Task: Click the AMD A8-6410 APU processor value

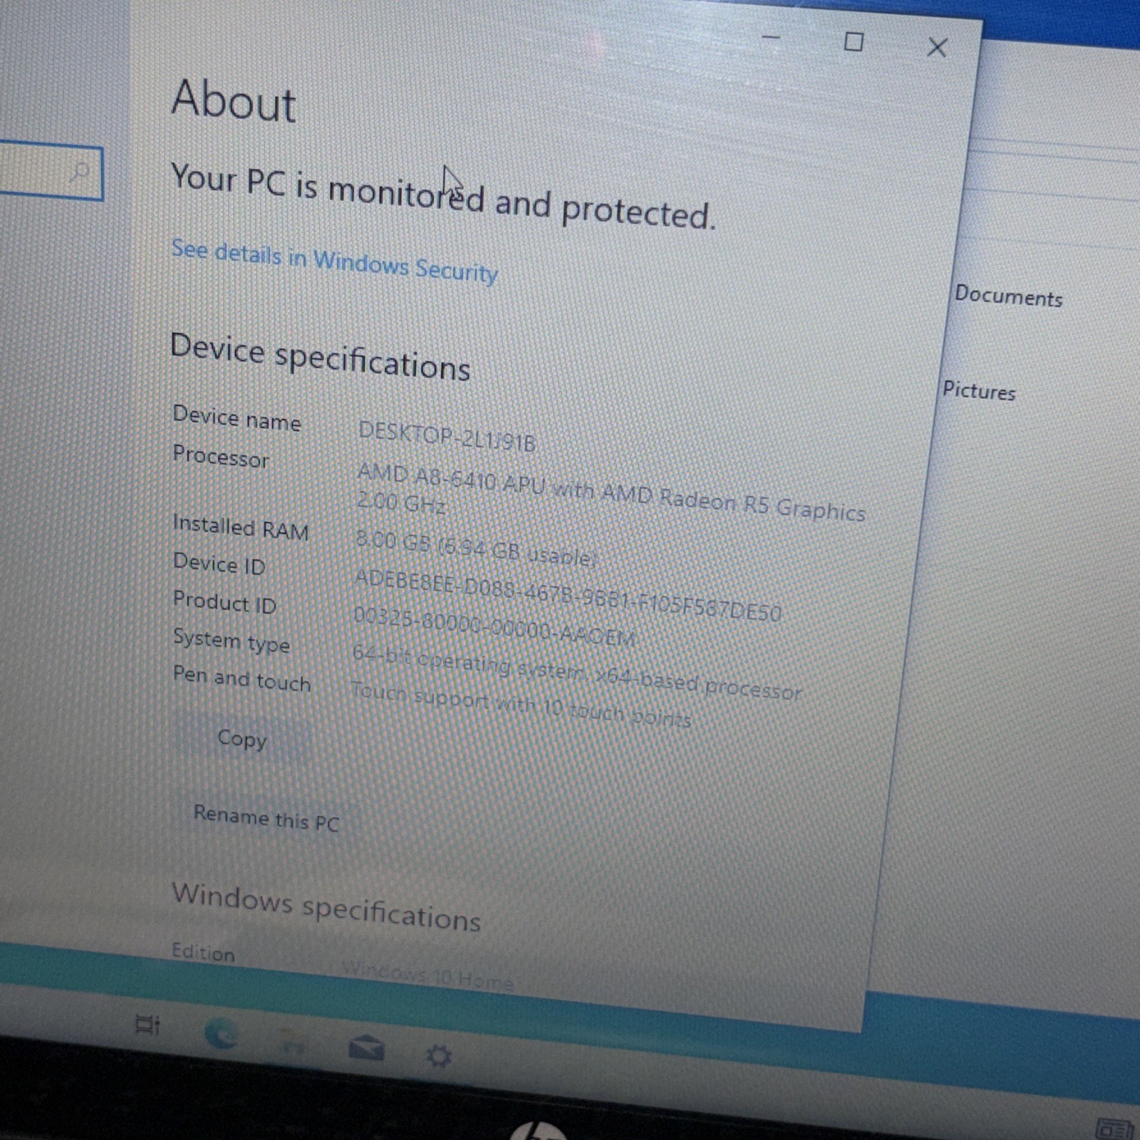Action: point(611,492)
